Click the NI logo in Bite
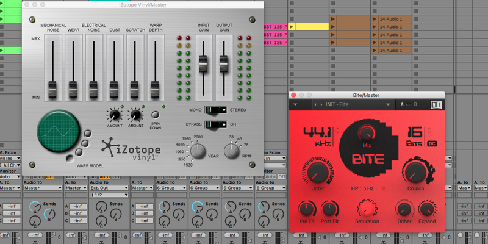 pos(436,104)
